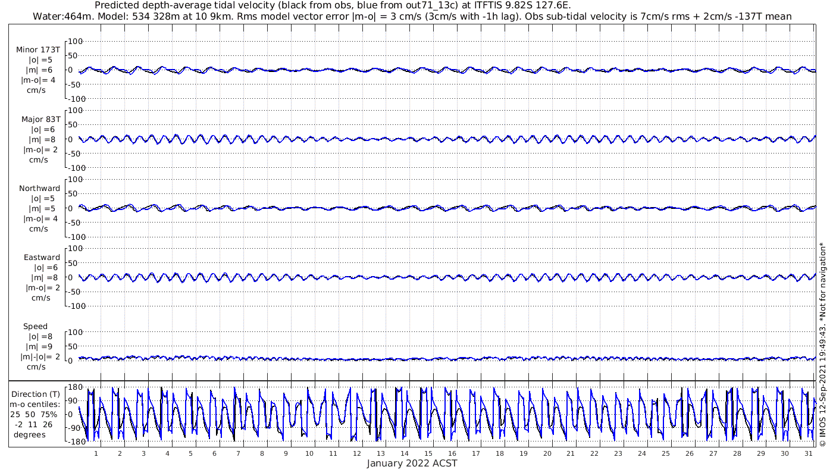Select the 'Major 83T' panel label

click(40, 119)
